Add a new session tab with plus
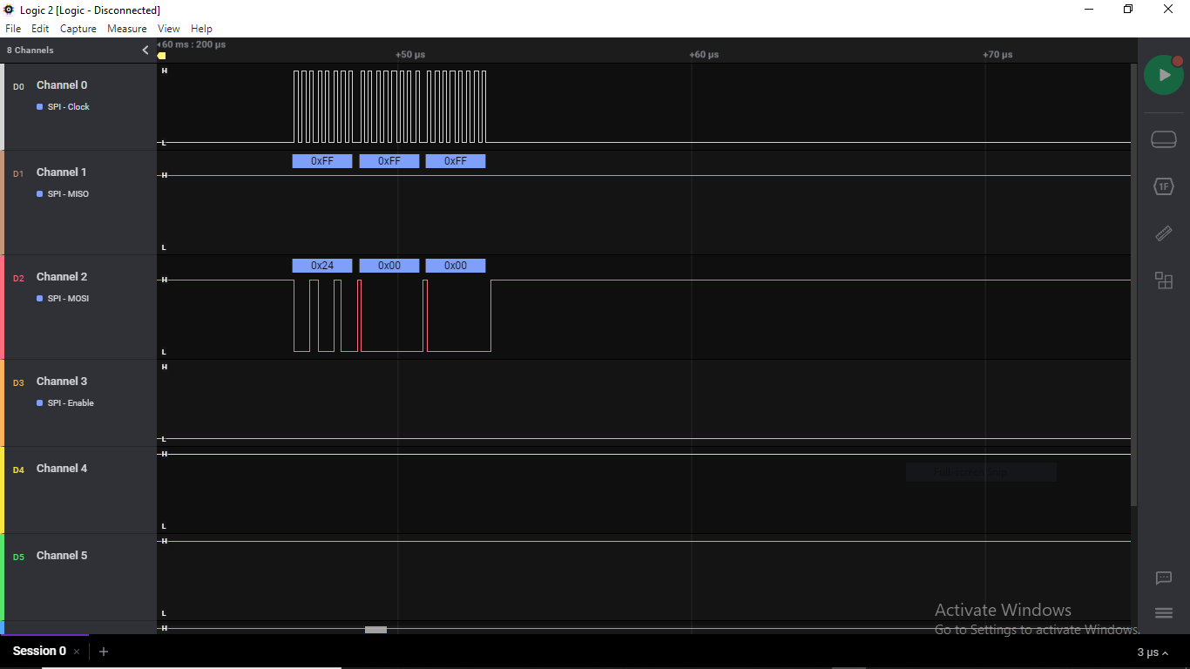The image size is (1190, 669). pyautogui.click(x=104, y=652)
